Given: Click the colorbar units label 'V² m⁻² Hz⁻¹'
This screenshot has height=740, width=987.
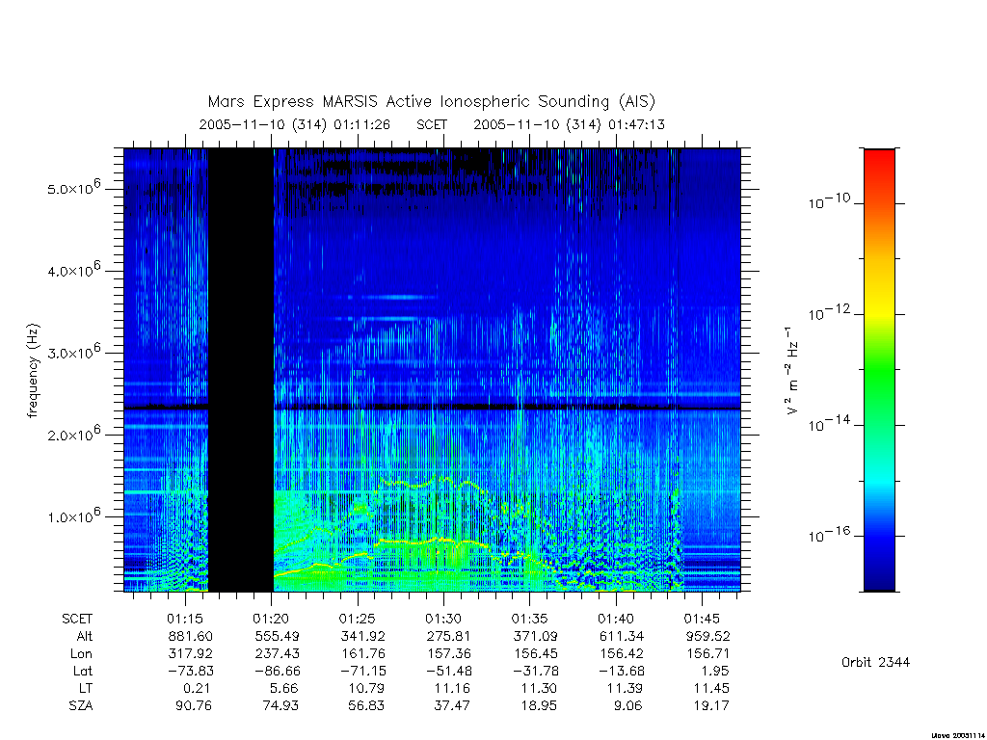Looking at the screenshot, I should point(791,370).
